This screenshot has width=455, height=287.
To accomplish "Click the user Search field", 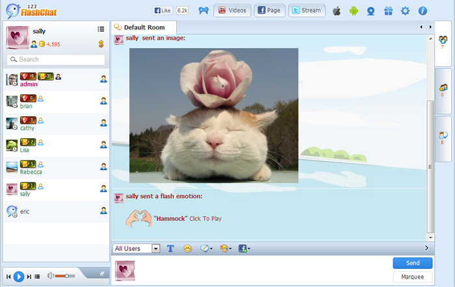I will coord(56,60).
